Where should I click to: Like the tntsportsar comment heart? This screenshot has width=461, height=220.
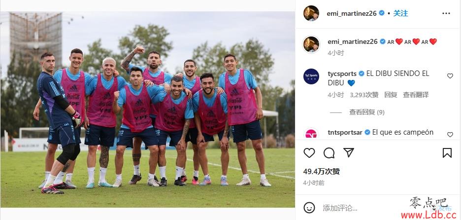pos(450,135)
